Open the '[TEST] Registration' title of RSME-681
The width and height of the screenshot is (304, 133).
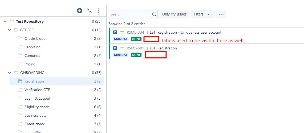pos(162,48)
